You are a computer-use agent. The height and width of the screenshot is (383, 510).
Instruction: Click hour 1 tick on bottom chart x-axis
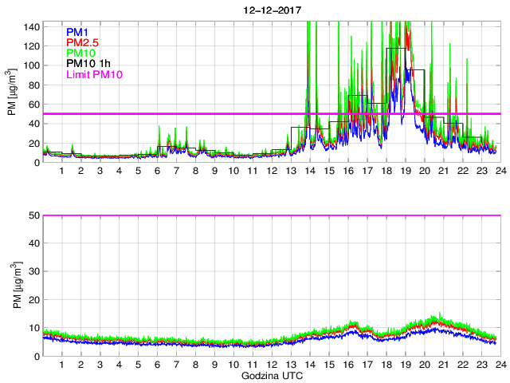click(x=61, y=365)
